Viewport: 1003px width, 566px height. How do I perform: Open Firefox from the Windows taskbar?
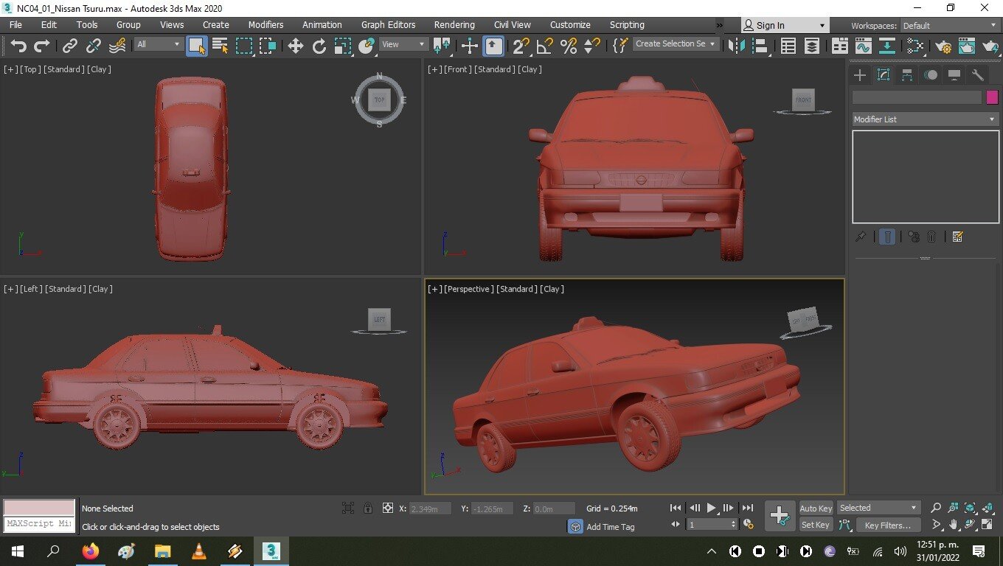(x=91, y=551)
